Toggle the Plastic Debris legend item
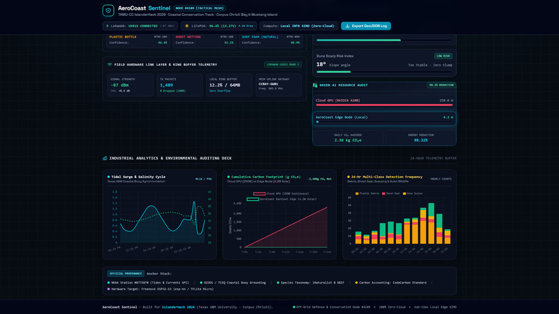The image size is (559, 314). point(367,193)
